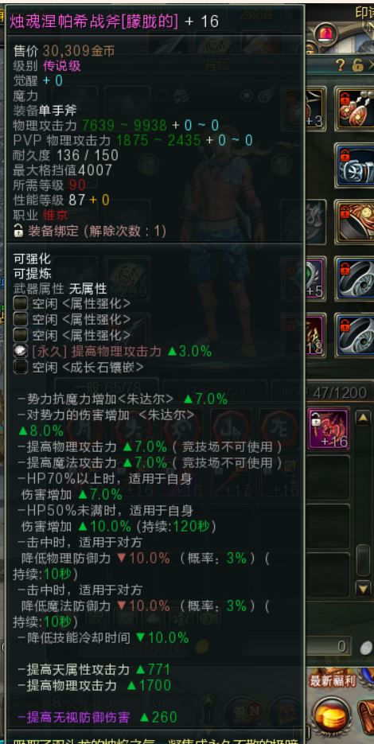Click the red siren alarm icon
Screen dimensions: 374x744
coord(325,34)
